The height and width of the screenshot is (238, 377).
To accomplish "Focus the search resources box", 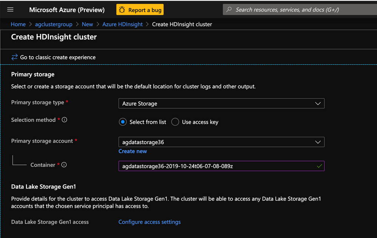I will (298, 9).
